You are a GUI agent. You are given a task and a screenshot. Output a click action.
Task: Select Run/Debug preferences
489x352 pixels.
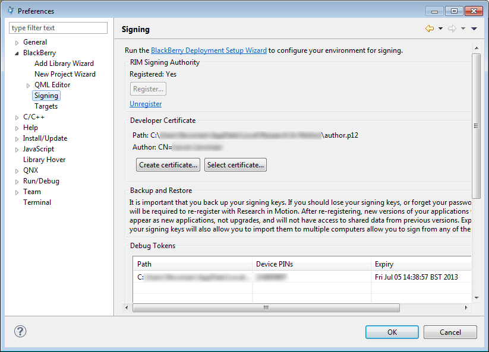pos(41,181)
